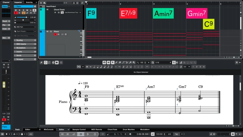Click the whole note value icon

point(90,67)
